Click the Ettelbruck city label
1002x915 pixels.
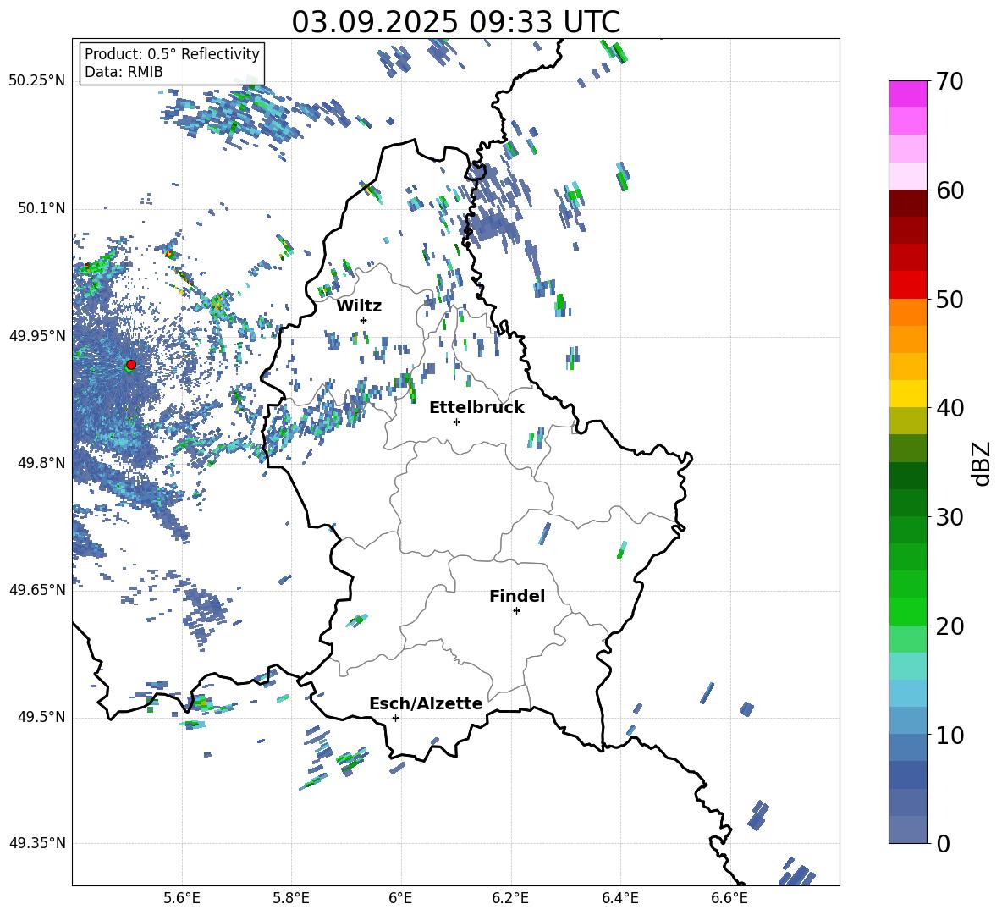pos(476,408)
